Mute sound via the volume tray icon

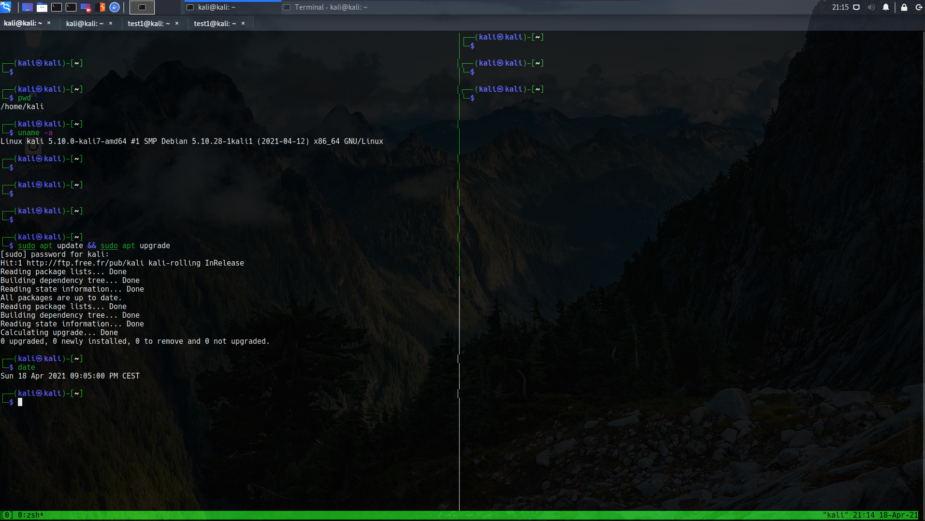coord(871,7)
